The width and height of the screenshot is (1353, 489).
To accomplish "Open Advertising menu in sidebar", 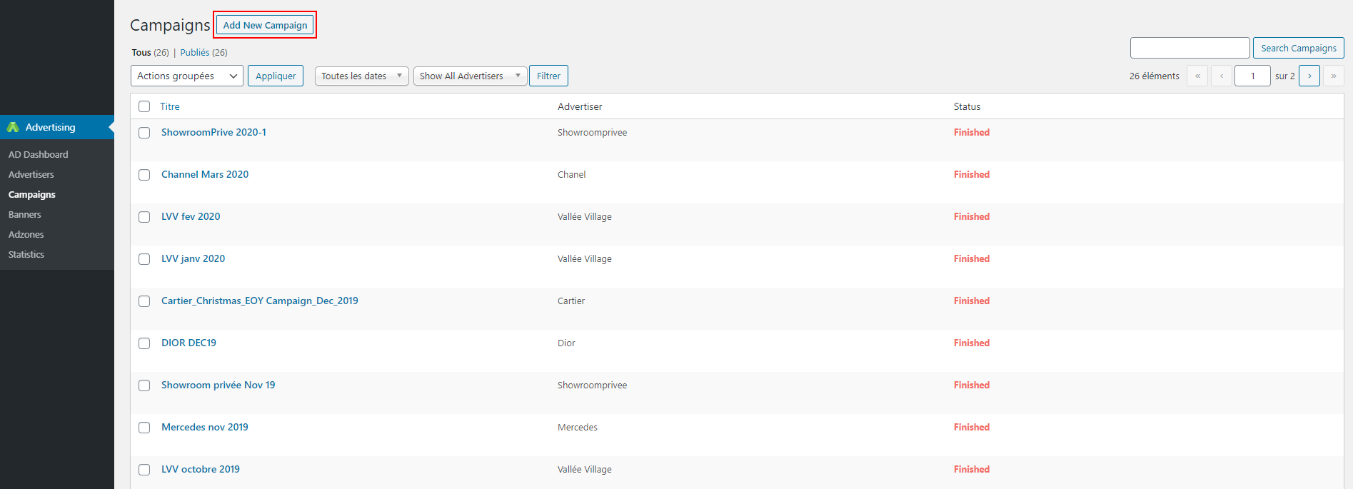I will [x=57, y=127].
